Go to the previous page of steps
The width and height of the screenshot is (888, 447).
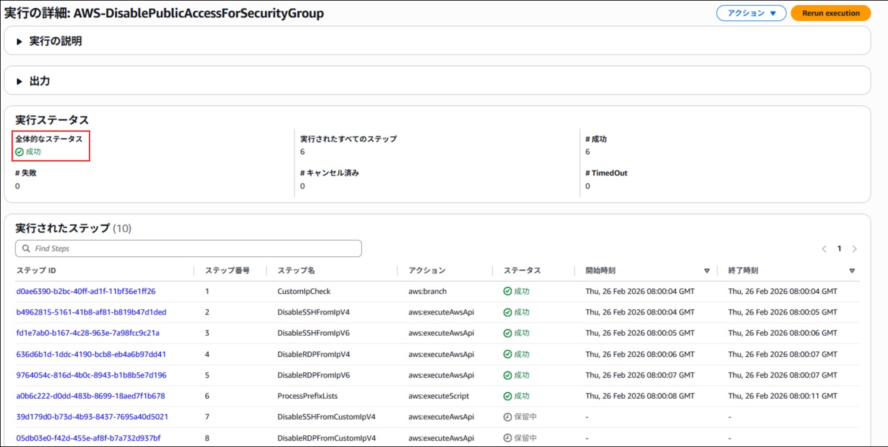[x=824, y=249]
